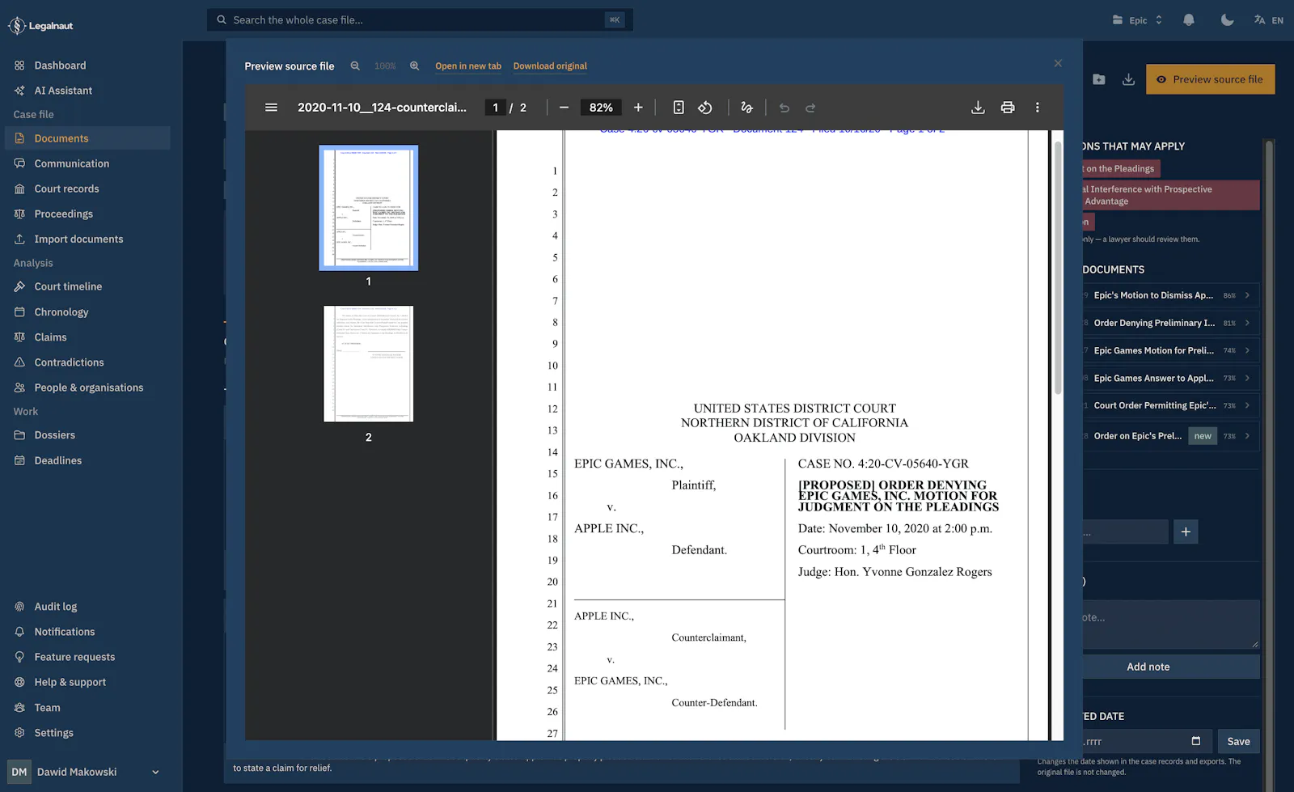Screen dimensions: 1294x792
Task: Select page 2 thumbnail
Action: [x=369, y=363]
